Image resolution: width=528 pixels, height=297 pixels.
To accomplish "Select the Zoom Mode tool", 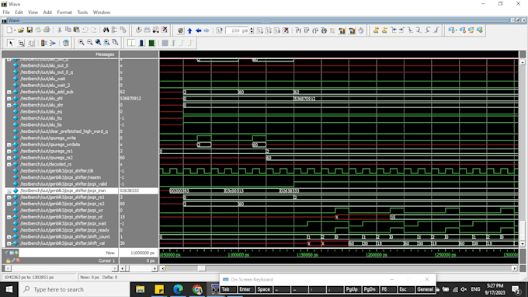I will 21,44.
